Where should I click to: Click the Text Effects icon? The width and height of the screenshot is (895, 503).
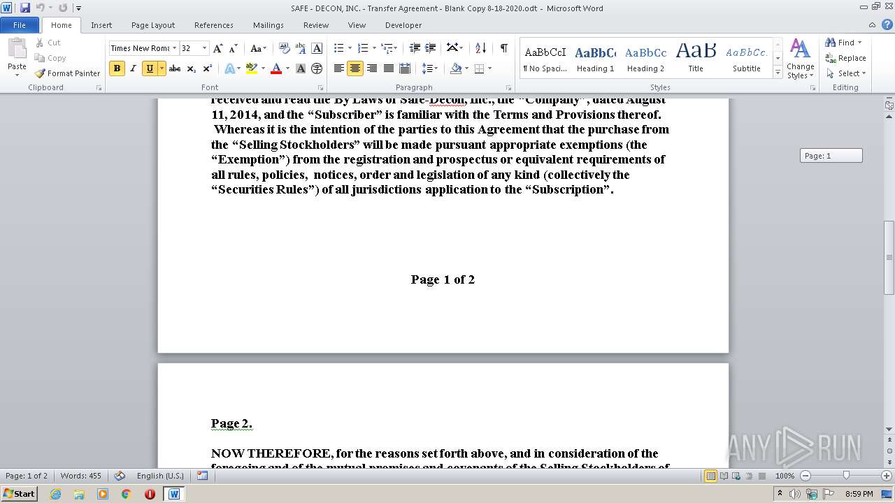pos(229,68)
